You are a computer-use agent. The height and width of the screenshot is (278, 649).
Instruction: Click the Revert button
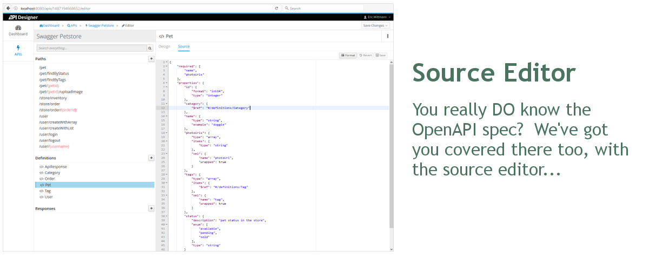366,55
